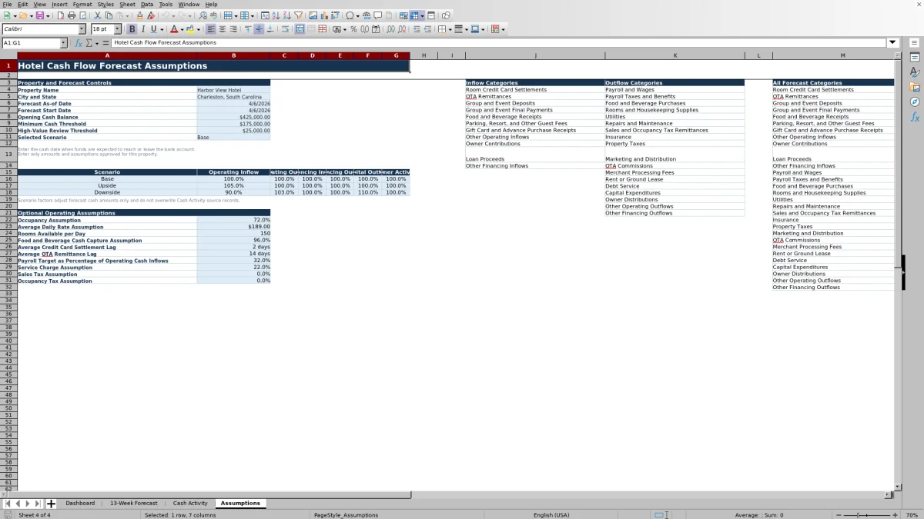Open the sidebar Navigator icon
Screen dimensions: 924x519
click(x=915, y=101)
